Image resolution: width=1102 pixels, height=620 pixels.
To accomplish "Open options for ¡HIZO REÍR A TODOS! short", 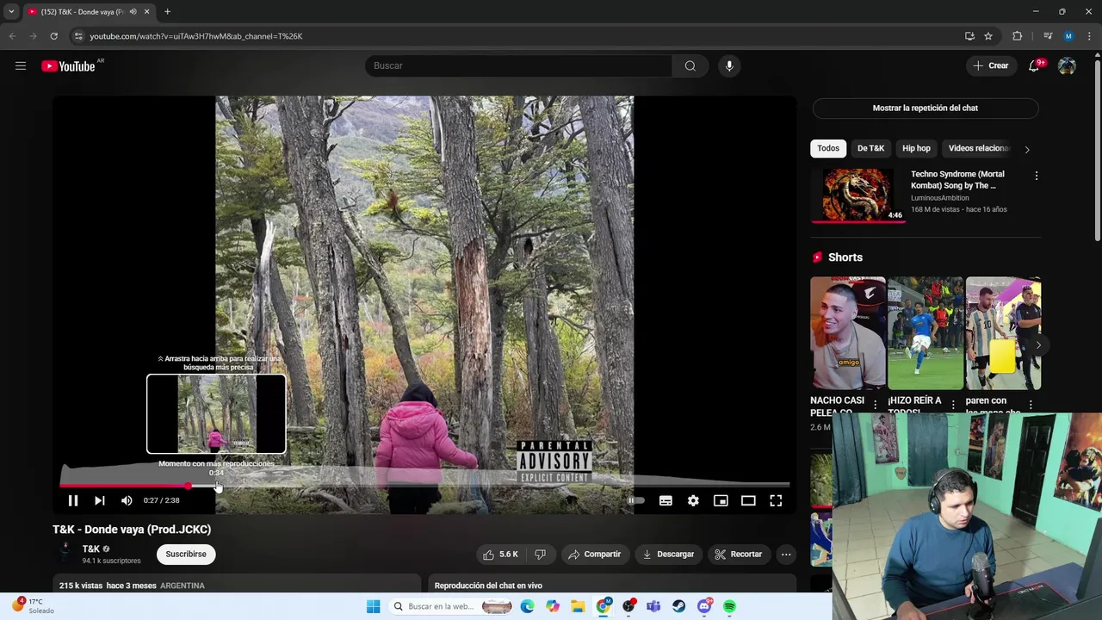I will coord(953,405).
